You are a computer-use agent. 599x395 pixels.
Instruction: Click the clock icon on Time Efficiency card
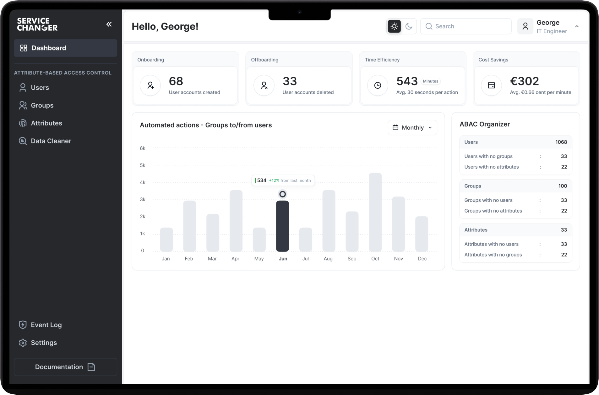[x=378, y=85]
